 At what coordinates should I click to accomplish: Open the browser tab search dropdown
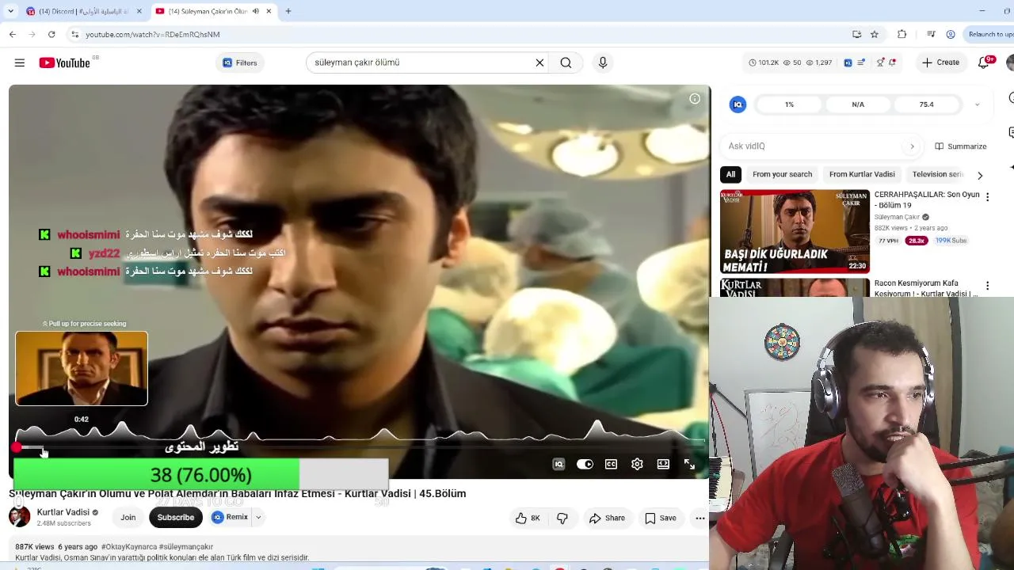point(10,12)
